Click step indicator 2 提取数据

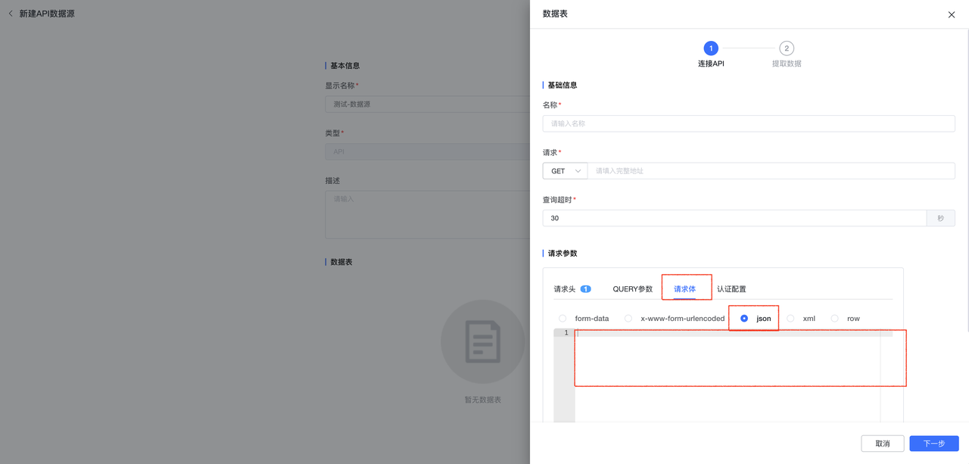point(786,48)
